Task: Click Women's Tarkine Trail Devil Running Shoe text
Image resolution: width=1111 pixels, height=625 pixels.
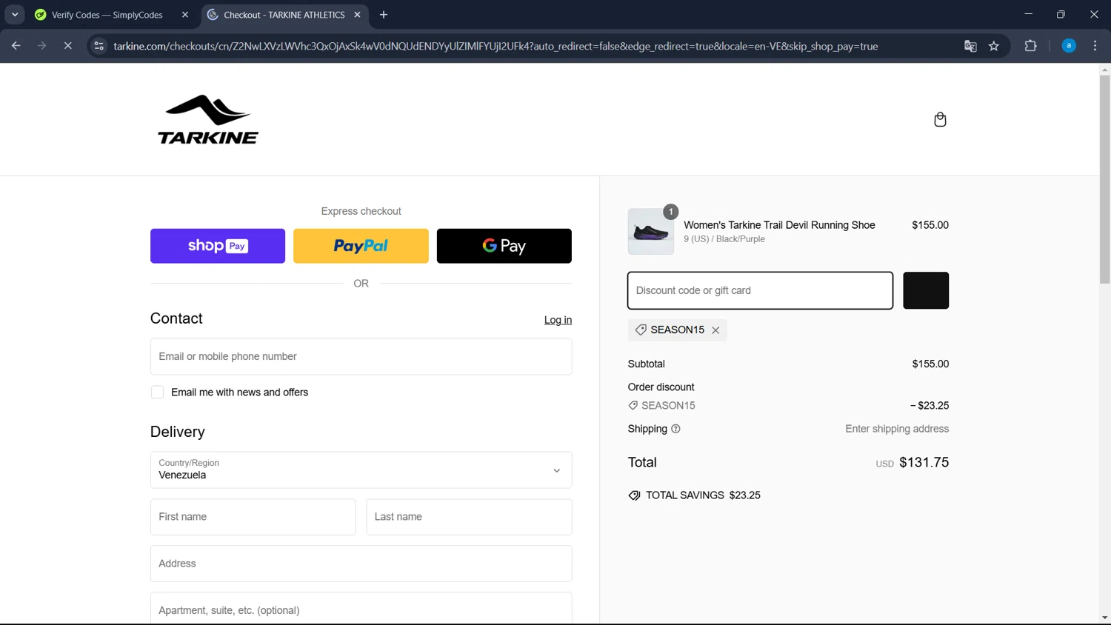Action: [779, 225]
